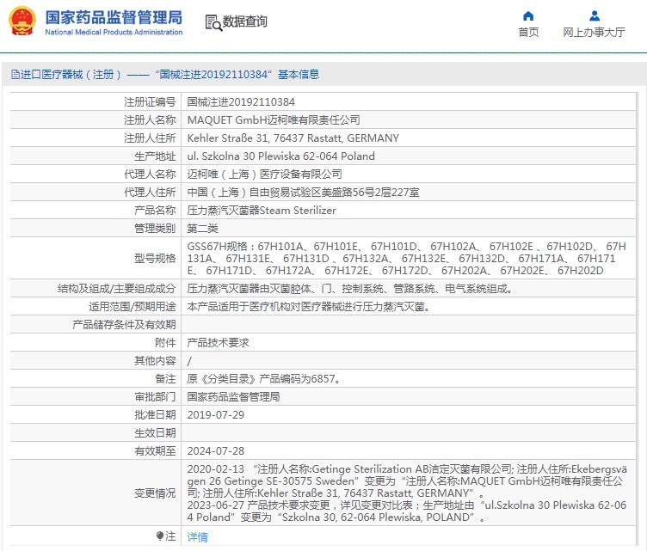Click the 审批部门 row label

(155, 397)
